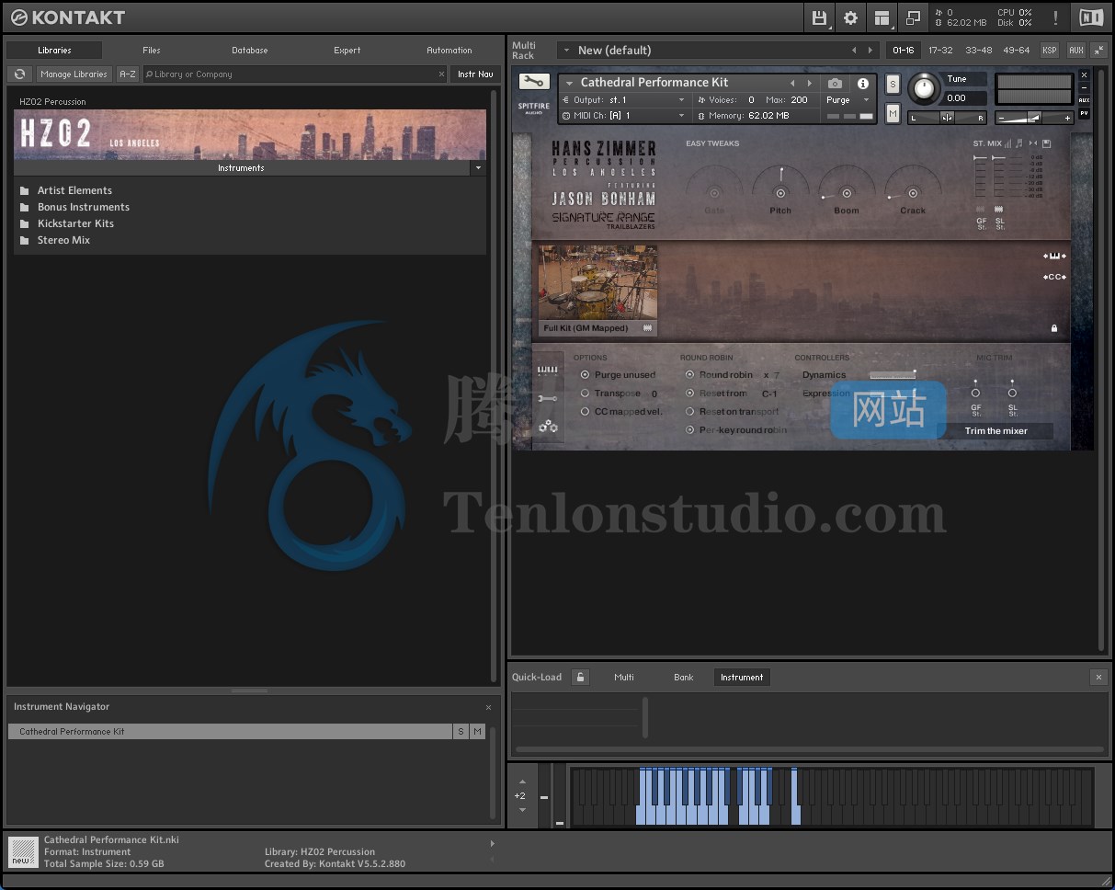1115x890 pixels.
Task: Go to previous instrument preset arrow
Action: pos(792,83)
